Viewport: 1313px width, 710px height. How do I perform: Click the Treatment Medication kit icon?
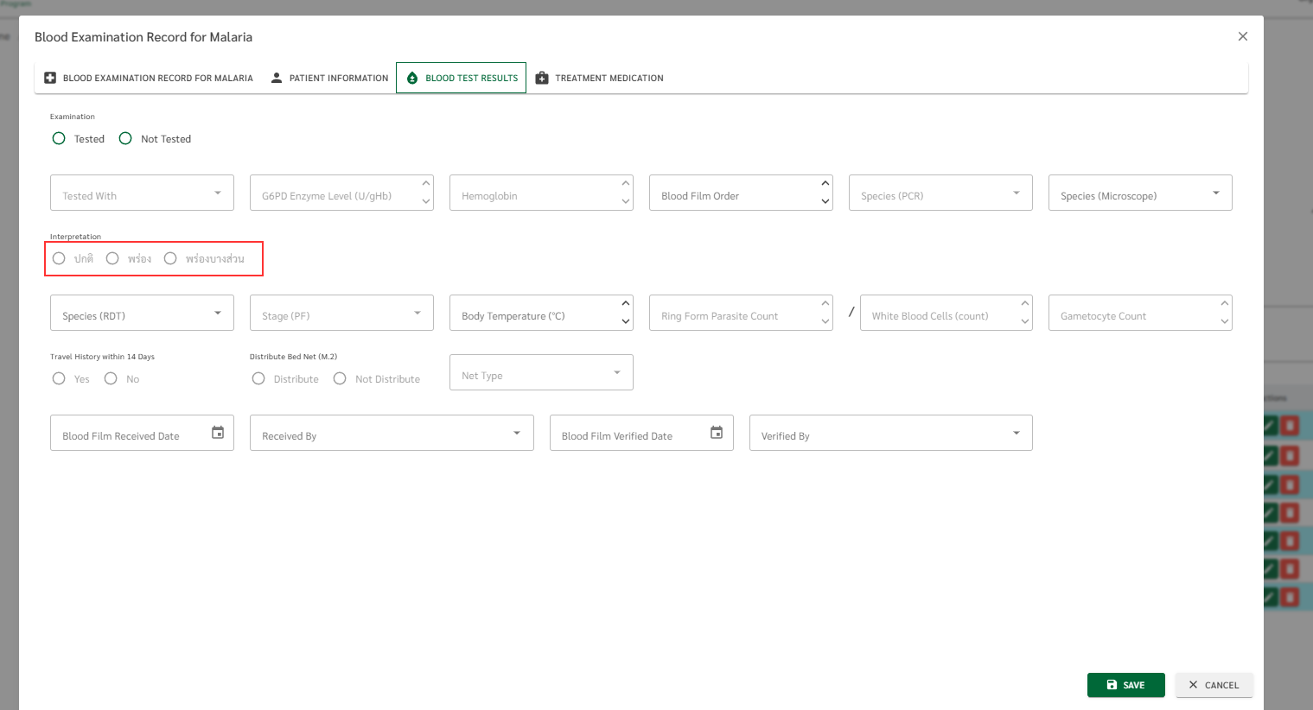[542, 78]
